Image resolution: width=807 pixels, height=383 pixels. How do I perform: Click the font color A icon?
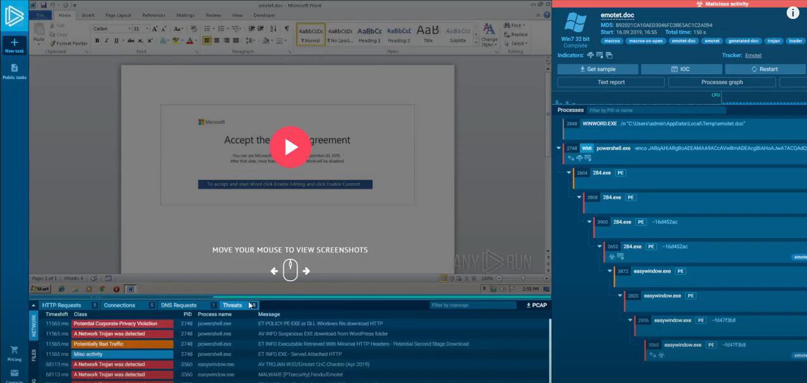(190, 41)
